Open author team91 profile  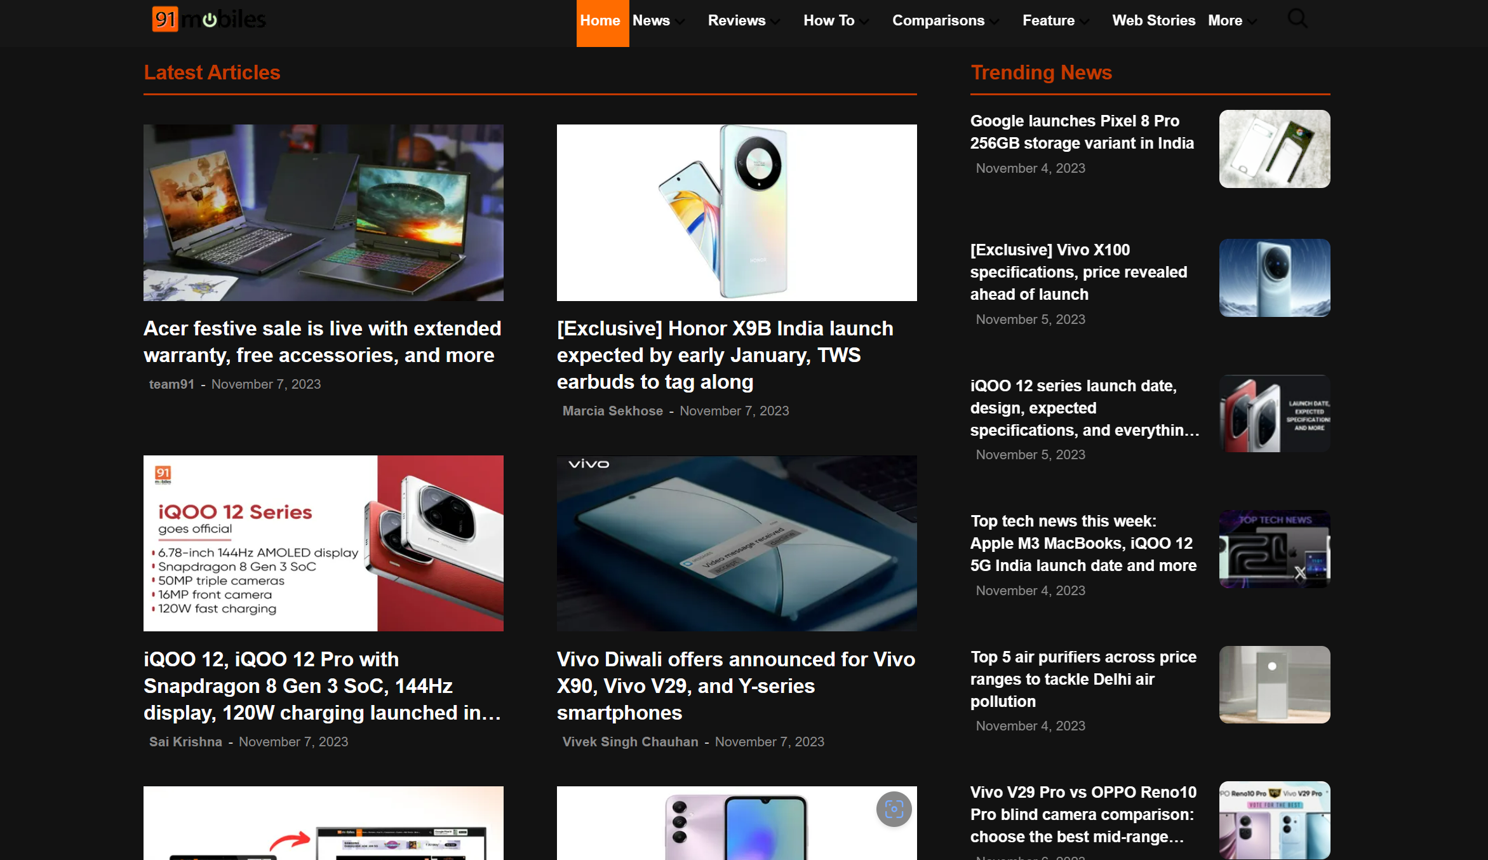171,384
